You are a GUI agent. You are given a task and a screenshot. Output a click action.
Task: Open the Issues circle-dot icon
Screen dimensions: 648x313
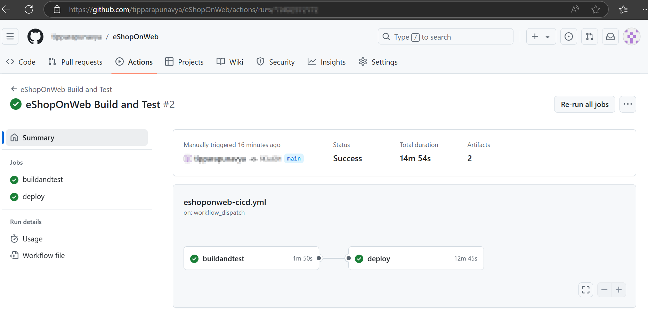pyautogui.click(x=569, y=36)
